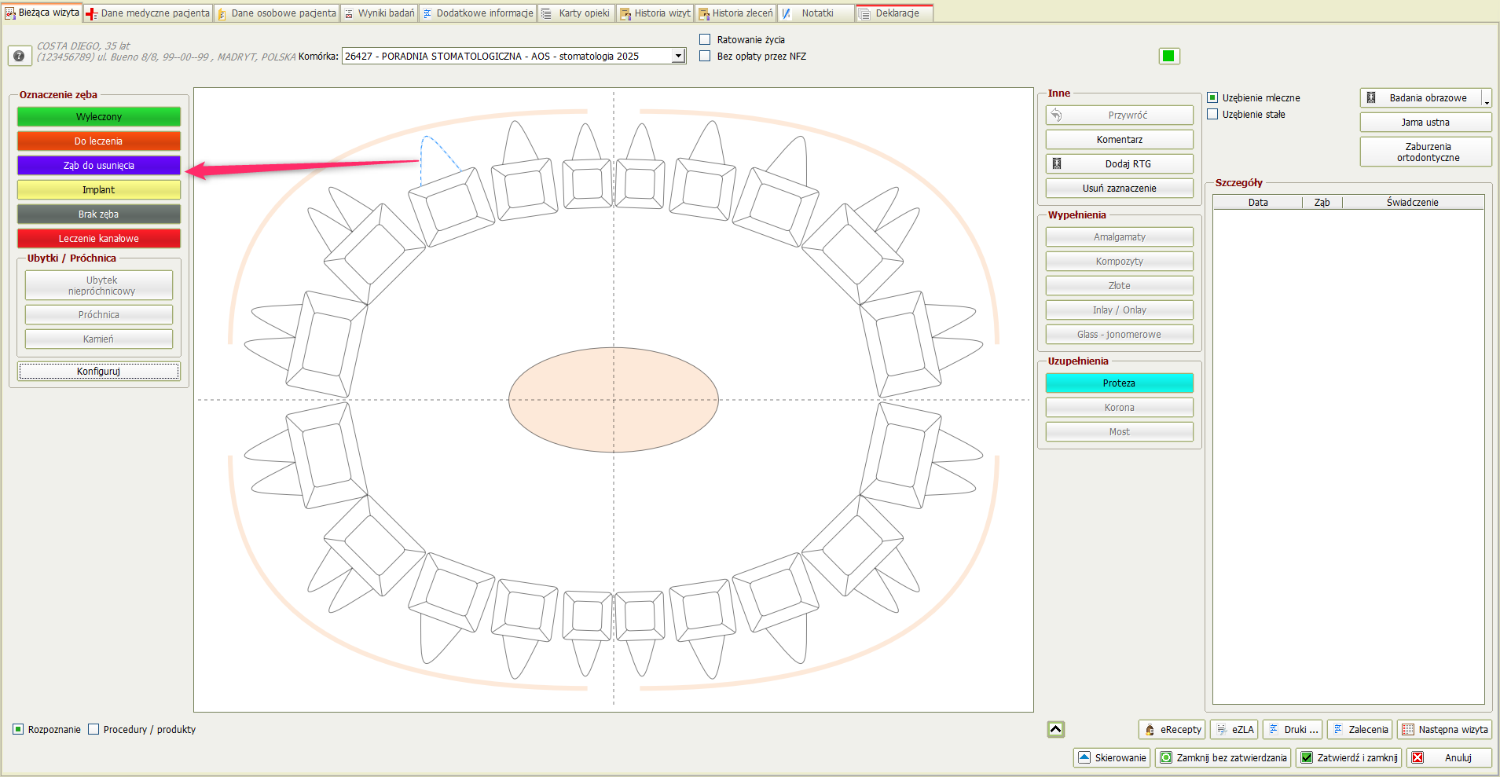Enable Procedury / produkty checkbox
Viewport: 1500px width, 777px height.
pos(94,729)
